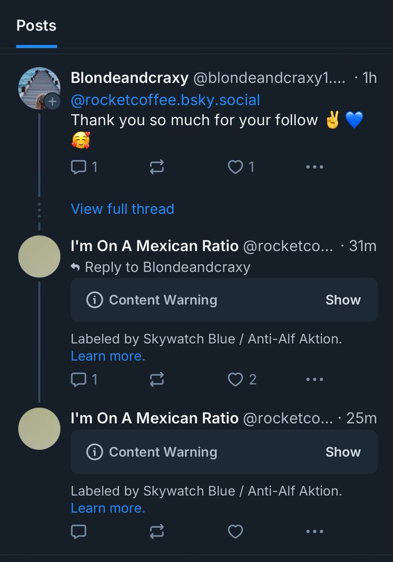This screenshot has width=393, height=562.
Task: Like the bottom post with no likes
Action: click(x=236, y=531)
